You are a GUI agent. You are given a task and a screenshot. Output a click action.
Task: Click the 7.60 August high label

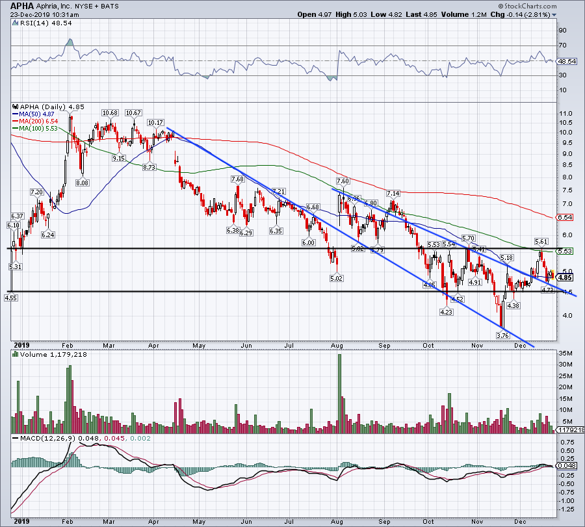343,181
